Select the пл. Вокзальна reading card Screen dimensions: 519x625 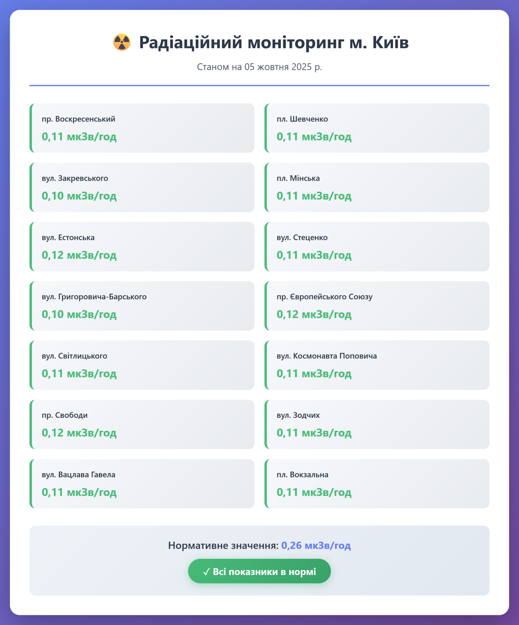pos(377,483)
